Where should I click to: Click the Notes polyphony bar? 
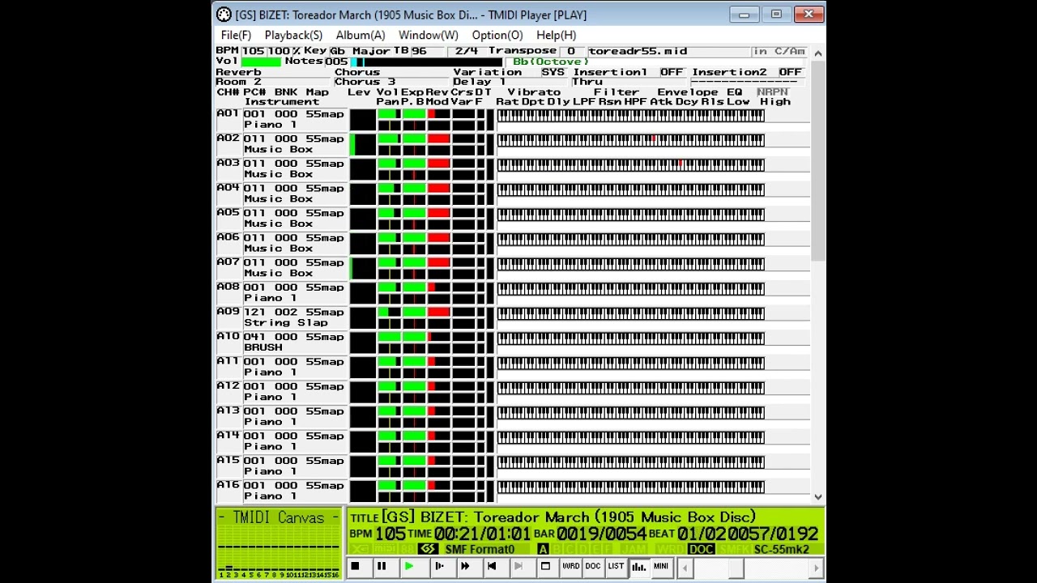point(425,62)
